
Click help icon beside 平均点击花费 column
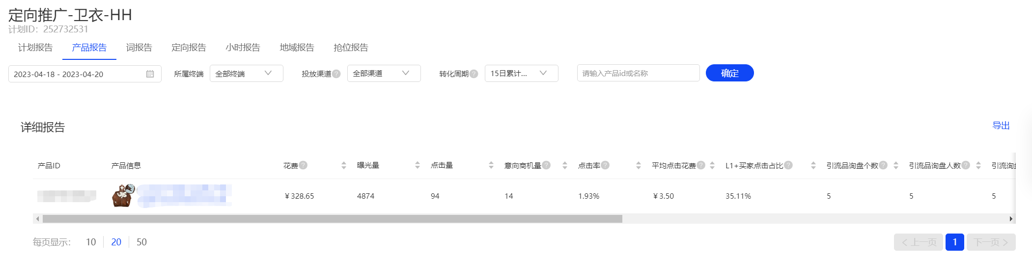coord(701,165)
